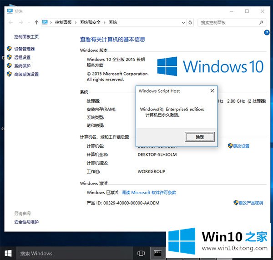Click the up arrow navigation button
Viewport: 273px width, 260px height.
(x=36, y=22)
